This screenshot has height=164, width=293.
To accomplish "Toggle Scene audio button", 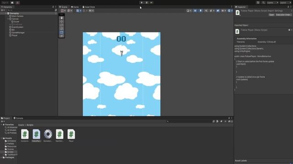I will pyautogui.click(x=206, y=11).
